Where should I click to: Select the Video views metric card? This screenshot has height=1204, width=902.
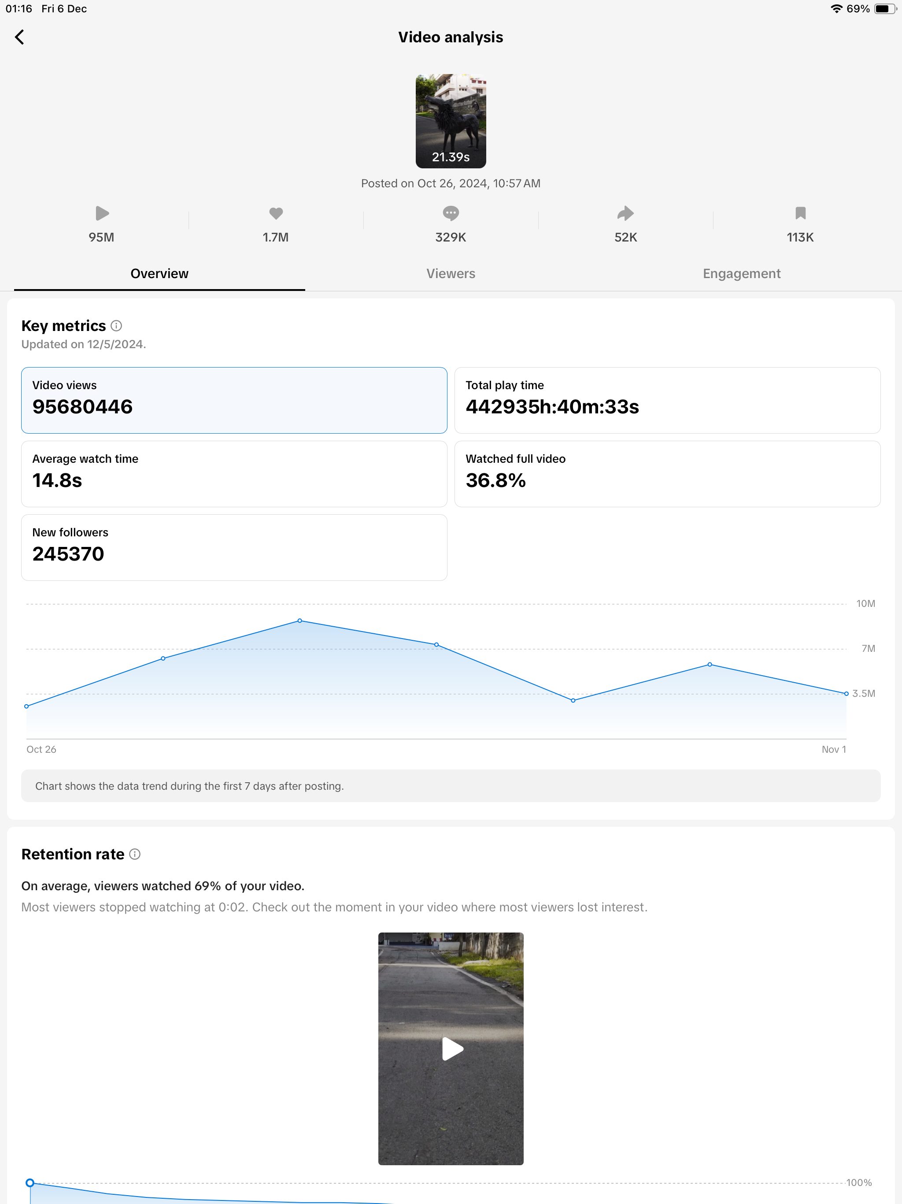[234, 400]
